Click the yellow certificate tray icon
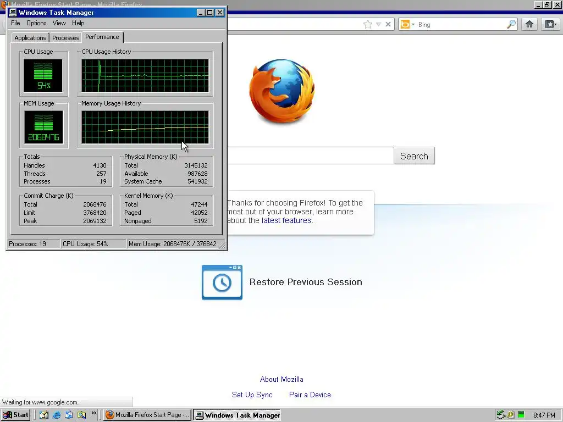 (511, 415)
